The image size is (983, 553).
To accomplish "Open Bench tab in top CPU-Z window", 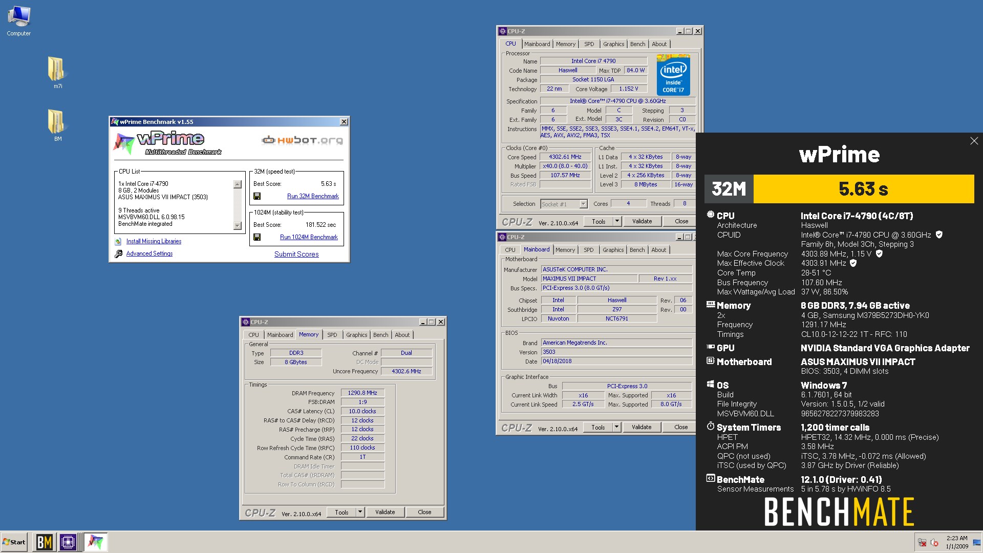I will coord(637,44).
